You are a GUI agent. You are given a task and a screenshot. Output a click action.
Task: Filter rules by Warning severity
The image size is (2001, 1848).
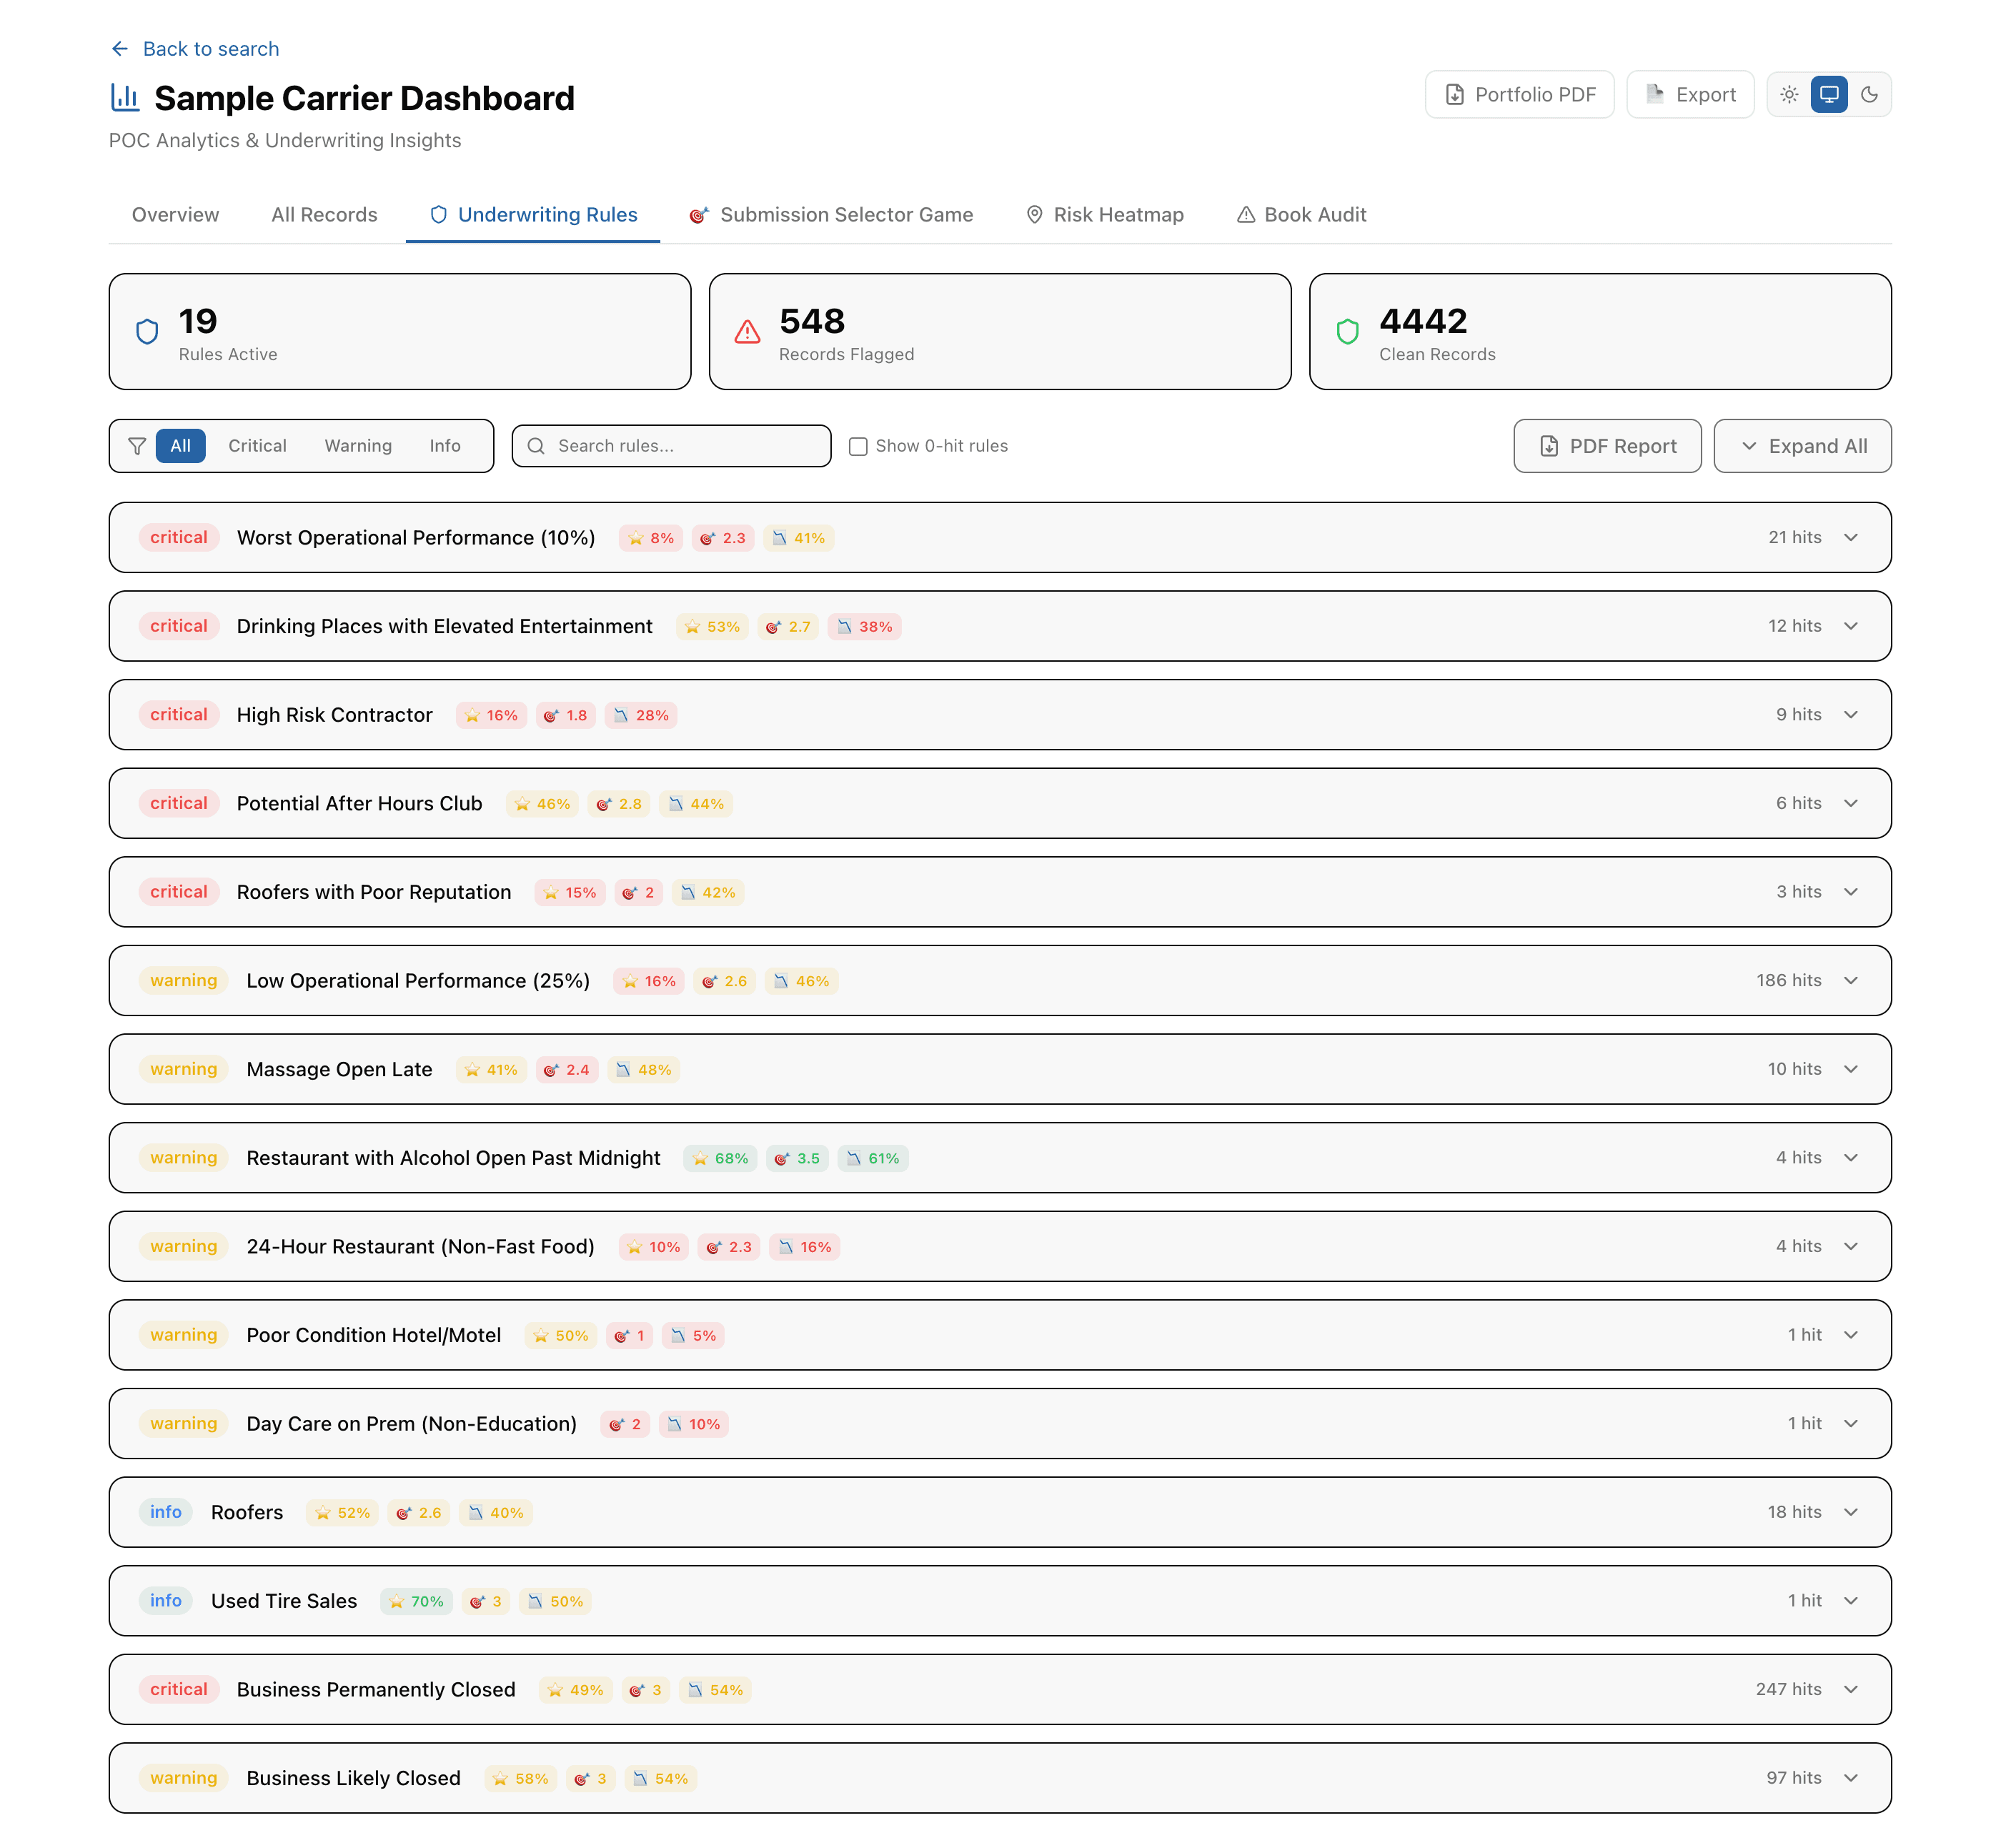(x=358, y=446)
